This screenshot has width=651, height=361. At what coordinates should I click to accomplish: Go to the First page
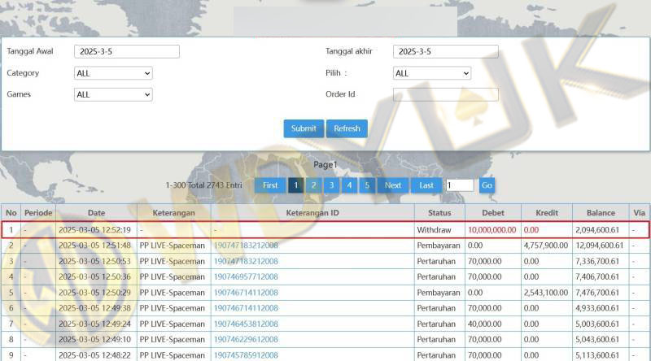[270, 185]
